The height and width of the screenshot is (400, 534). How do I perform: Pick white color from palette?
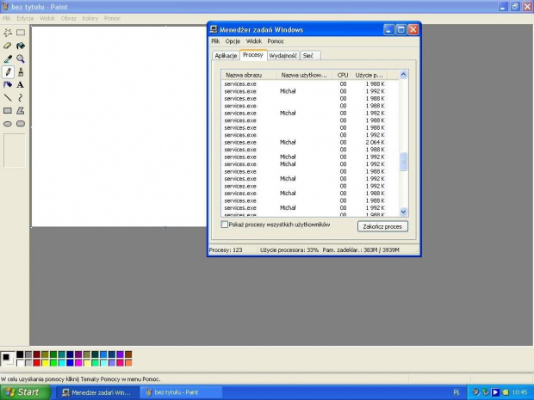[20, 363]
